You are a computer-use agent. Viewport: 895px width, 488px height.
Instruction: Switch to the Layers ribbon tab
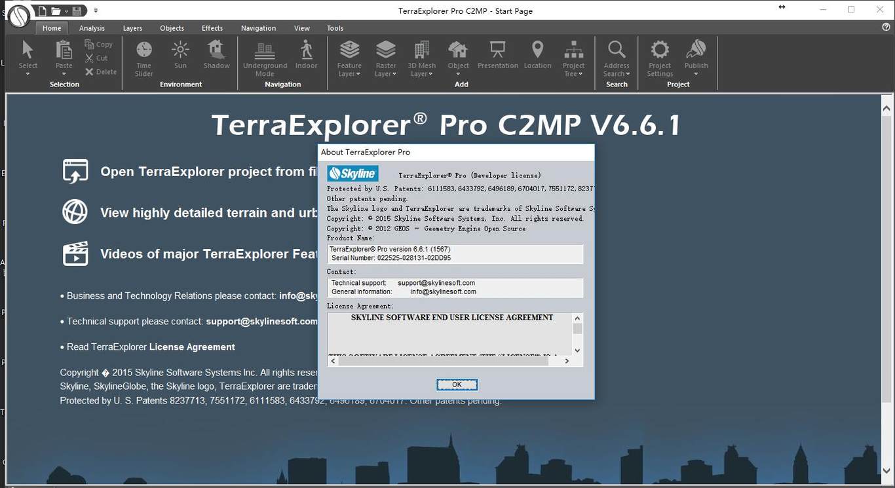132,28
